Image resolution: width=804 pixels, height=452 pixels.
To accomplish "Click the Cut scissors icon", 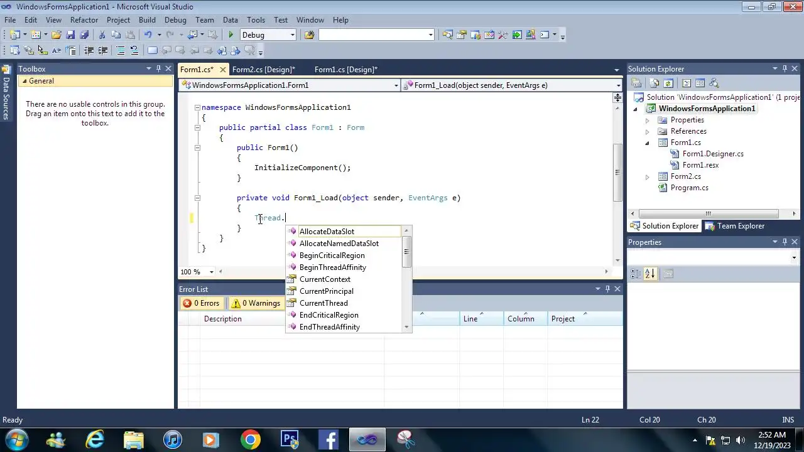I will [102, 35].
